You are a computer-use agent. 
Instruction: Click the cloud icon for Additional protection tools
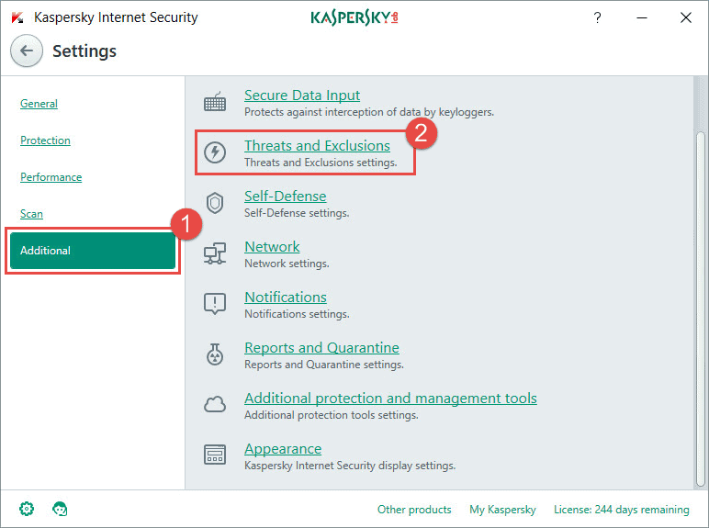215,405
